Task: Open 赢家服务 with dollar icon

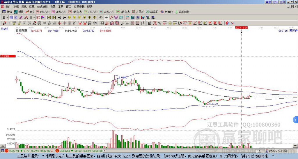Action: [x=182, y=12]
